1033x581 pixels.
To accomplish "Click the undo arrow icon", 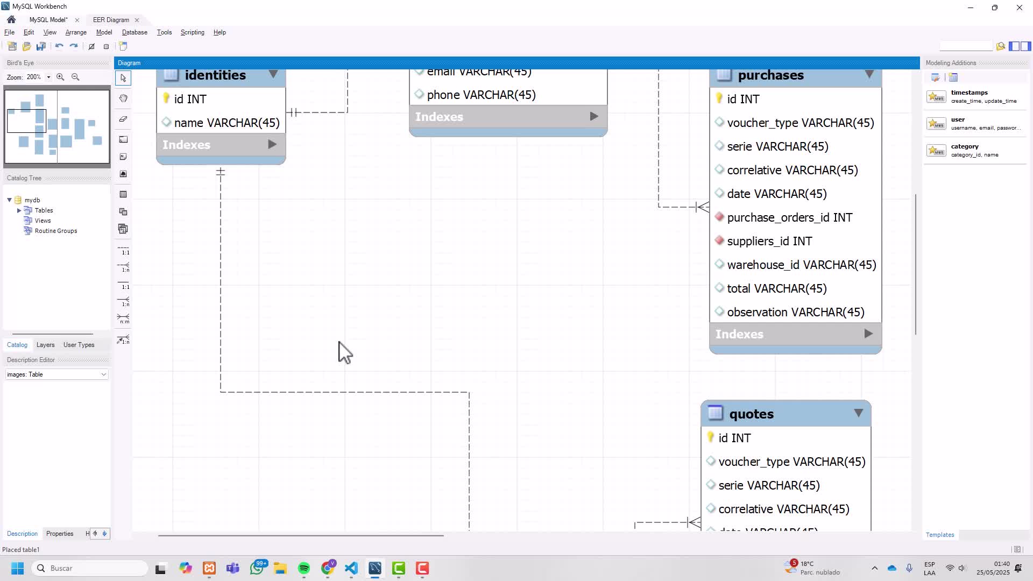I will coord(59,46).
